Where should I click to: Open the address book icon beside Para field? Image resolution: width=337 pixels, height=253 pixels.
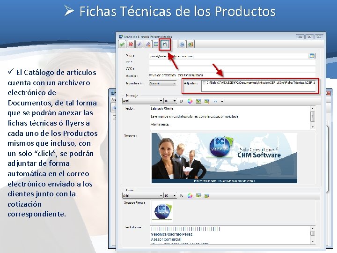312,56
